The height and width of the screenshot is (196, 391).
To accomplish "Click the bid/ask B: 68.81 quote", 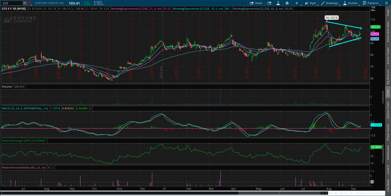I will tap(98, 2).
